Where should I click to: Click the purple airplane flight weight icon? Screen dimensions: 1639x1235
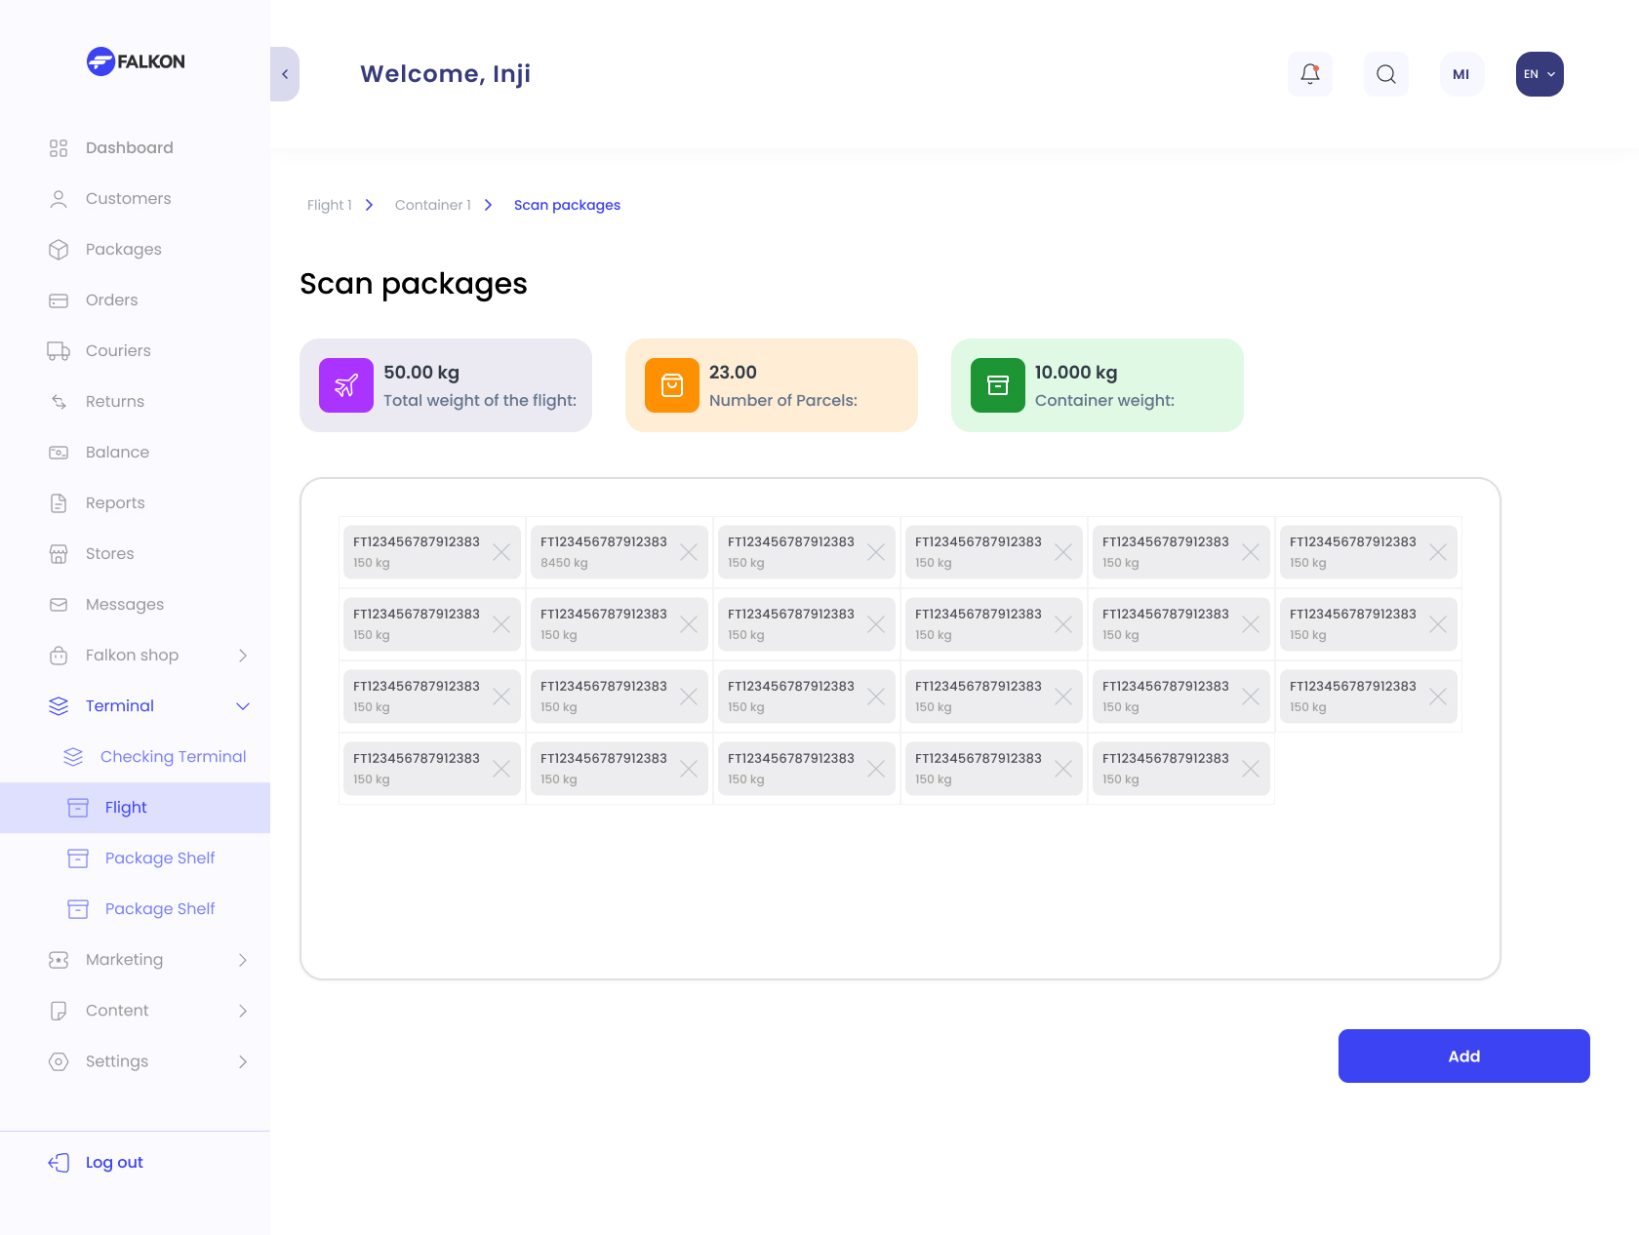pyautogui.click(x=346, y=385)
